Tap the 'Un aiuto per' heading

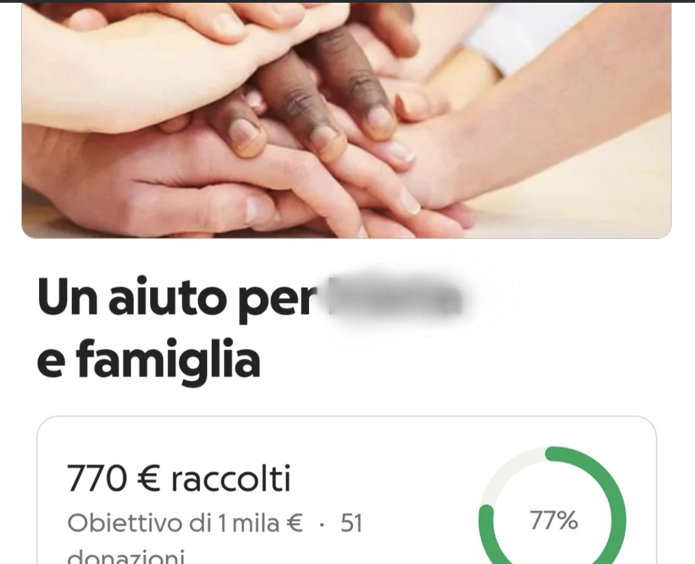click(175, 297)
